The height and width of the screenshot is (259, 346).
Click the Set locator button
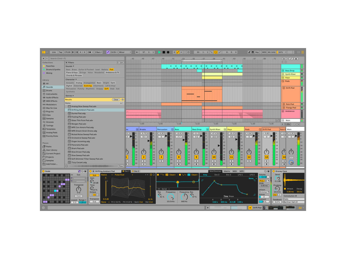click(284, 59)
